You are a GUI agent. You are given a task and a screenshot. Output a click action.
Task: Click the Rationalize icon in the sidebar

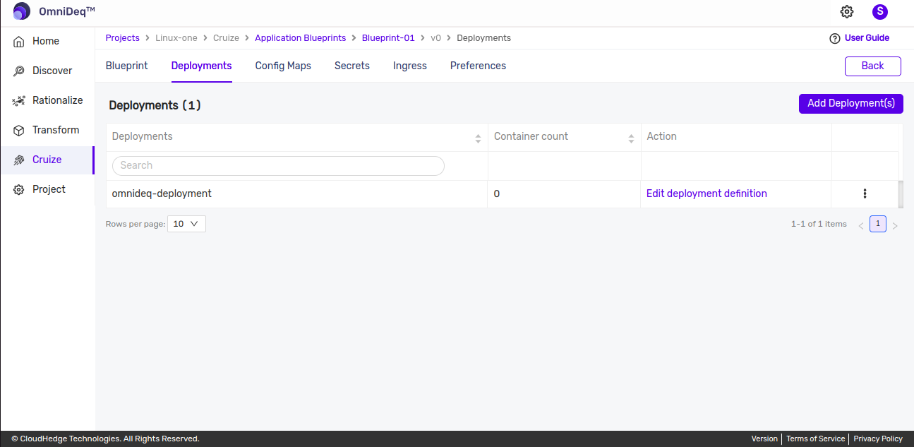point(19,100)
